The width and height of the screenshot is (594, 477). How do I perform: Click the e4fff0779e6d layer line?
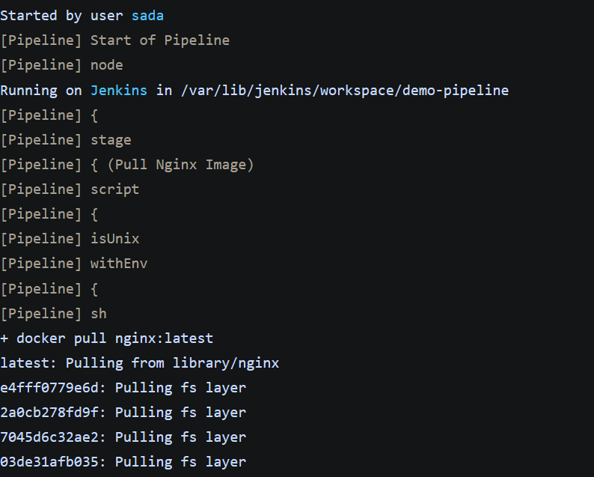[x=123, y=388]
